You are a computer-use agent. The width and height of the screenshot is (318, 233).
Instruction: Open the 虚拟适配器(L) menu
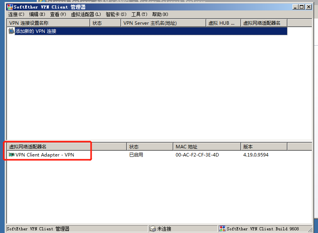86,14
